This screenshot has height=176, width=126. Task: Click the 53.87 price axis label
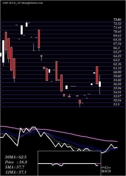[x=117, y=96]
